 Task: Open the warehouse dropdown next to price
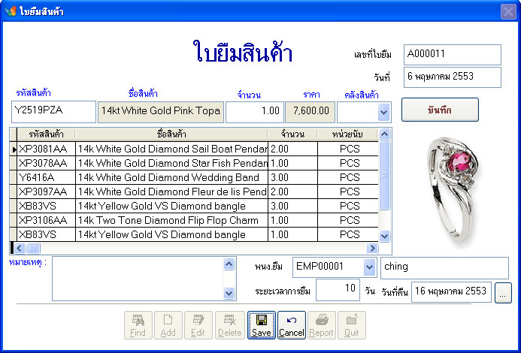tap(383, 112)
